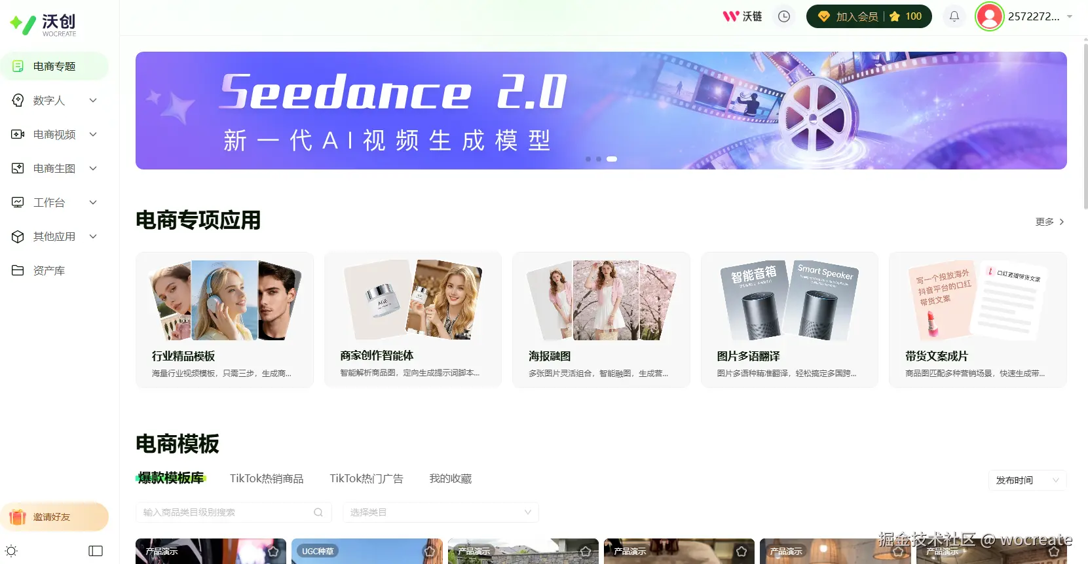Favorite the fourth template's star icon
This screenshot has height=564, width=1088.
(741, 552)
